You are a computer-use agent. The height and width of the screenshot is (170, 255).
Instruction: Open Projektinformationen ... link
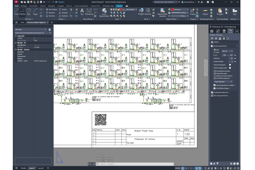[x=220, y=92]
